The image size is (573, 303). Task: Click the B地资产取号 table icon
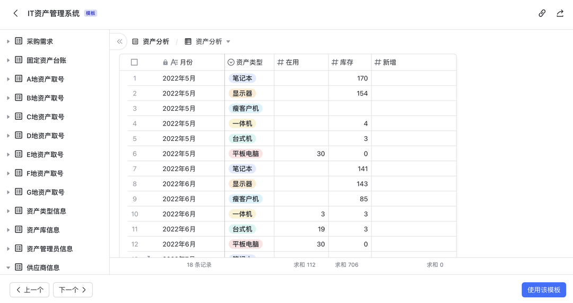pyautogui.click(x=19, y=97)
